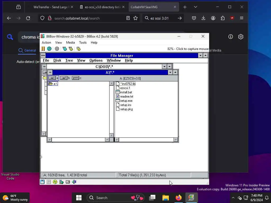Click the ACPI shutdown power icon
Viewport: 271px width, 203px height.
pyautogui.click(x=57, y=49)
